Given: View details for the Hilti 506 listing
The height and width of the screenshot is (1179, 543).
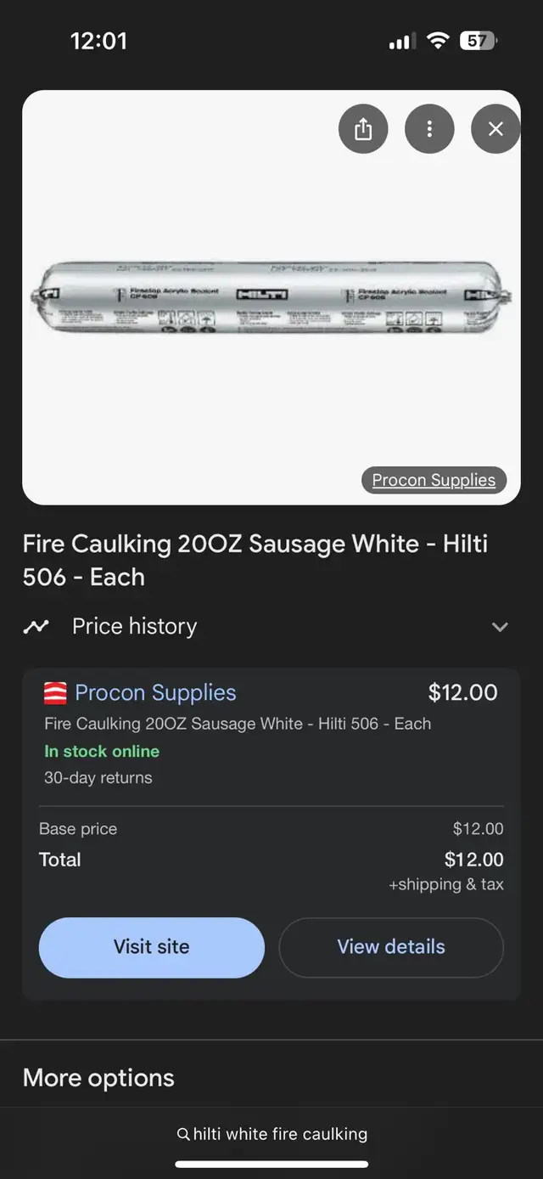Looking at the screenshot, I should (x=391, y=947).
